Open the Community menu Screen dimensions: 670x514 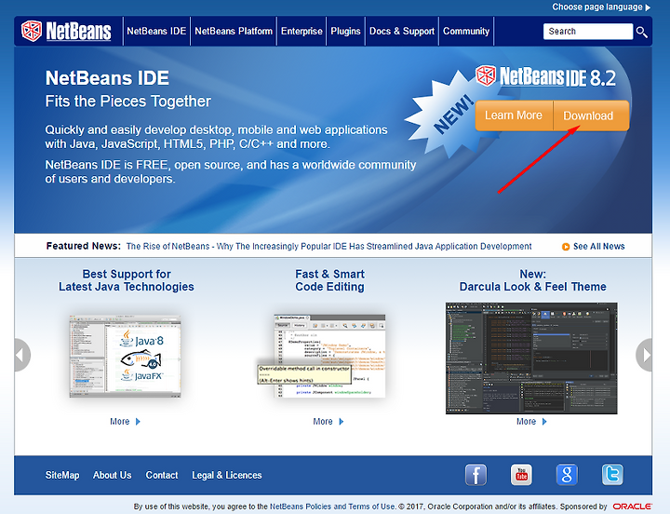[466, 32]
